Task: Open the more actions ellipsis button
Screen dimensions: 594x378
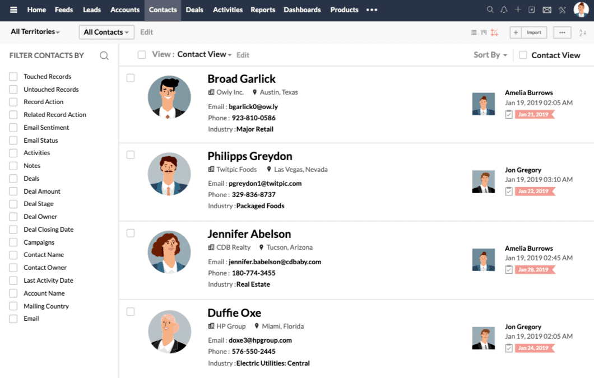Action: click(x=562, y=32)
